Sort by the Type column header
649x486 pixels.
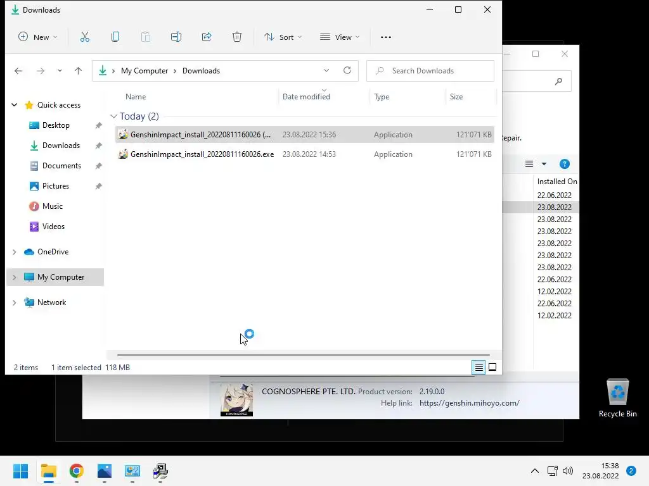(x=382, y=97)
